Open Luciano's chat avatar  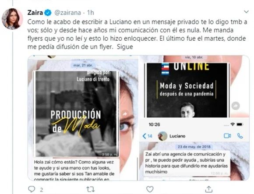pyautogui.click(x=162, y=136)
